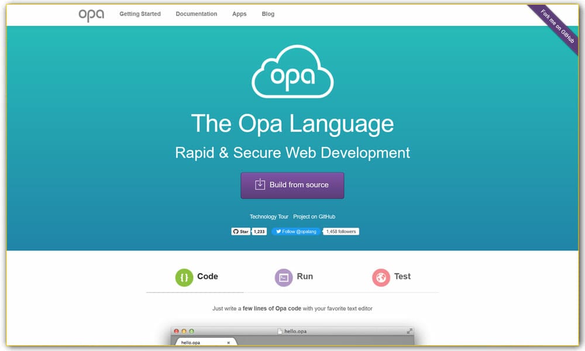The width and height of the screenshot is (585, 351).
Task: Open the Technology Tour link
Action: point(269,216)
